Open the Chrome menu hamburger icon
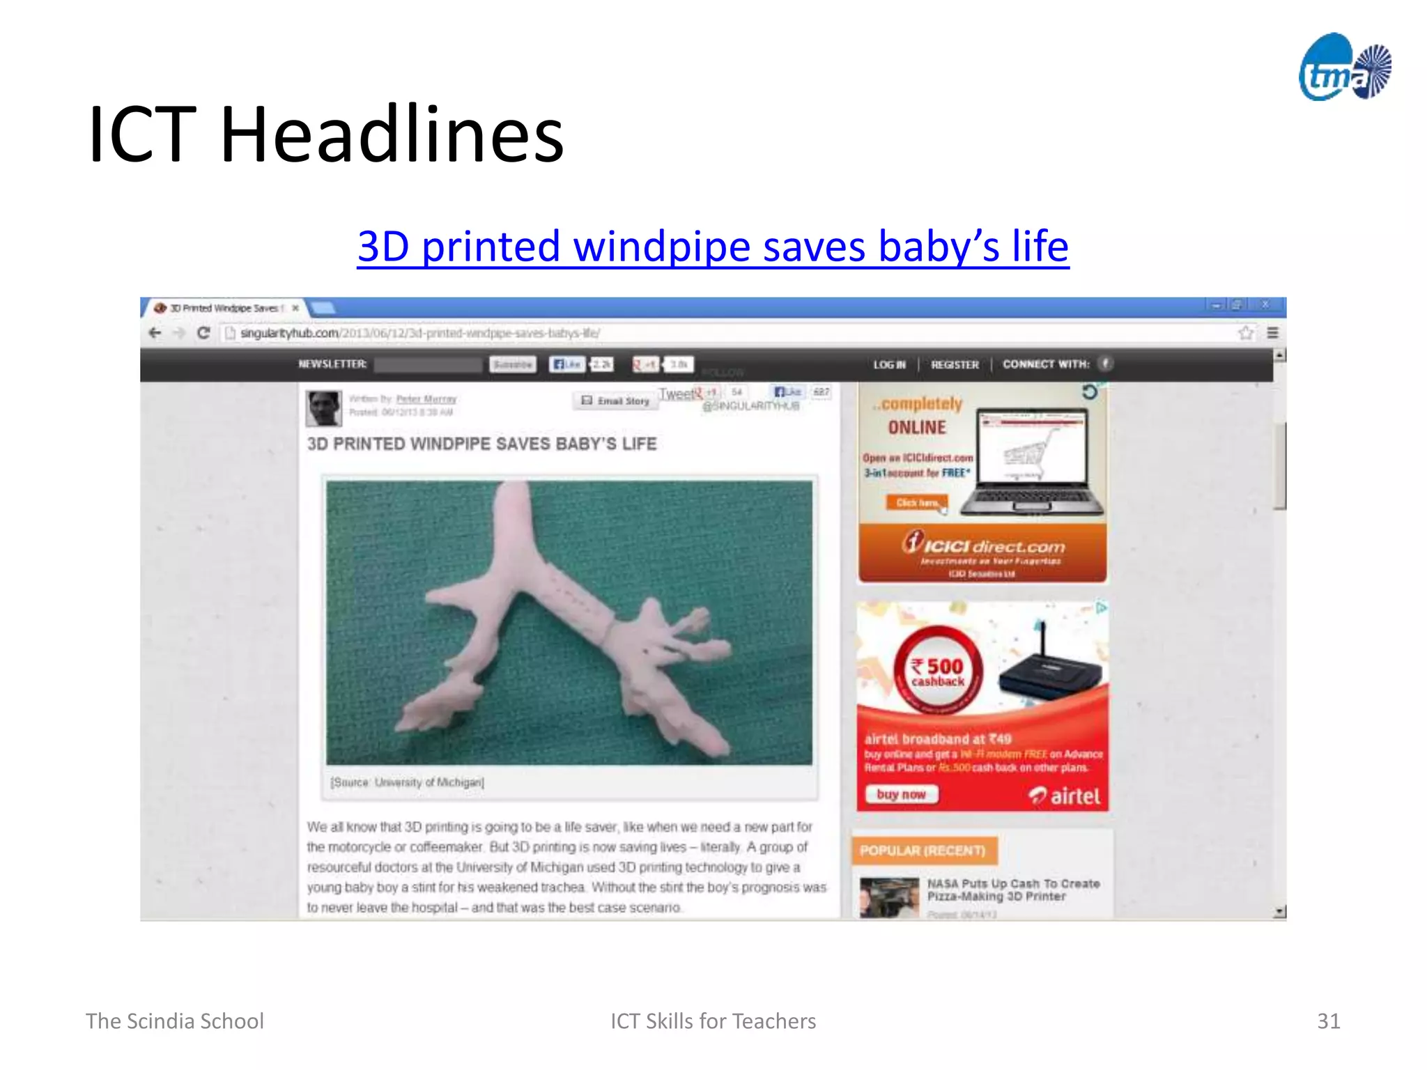The image size is (1427, 1070). tap(1272, 333)
